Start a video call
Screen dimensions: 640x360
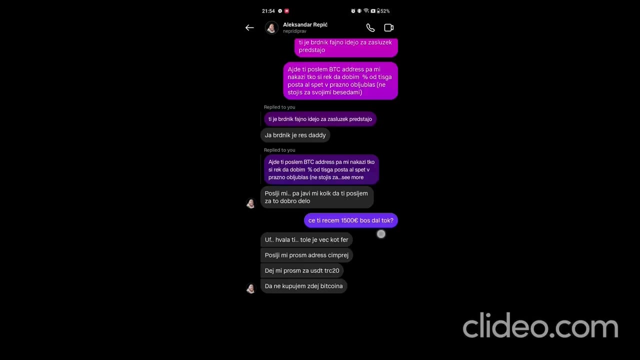click(x=388, y=28)
